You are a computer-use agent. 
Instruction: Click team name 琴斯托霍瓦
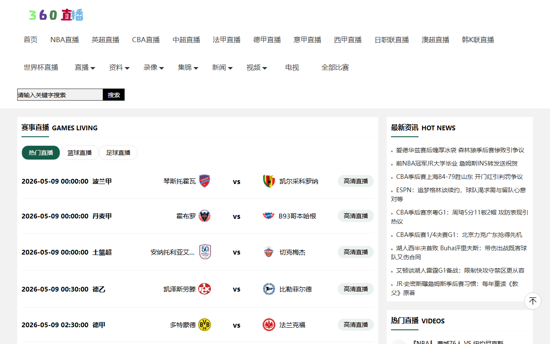pyautogui.click(x=180, y=181)
